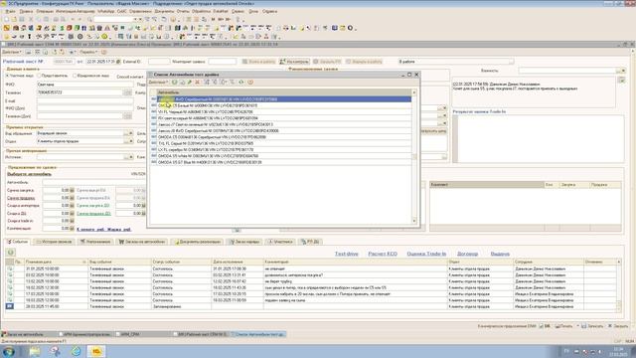
Task: Open calendar picker beside the worksheet date
Action: 118,62
